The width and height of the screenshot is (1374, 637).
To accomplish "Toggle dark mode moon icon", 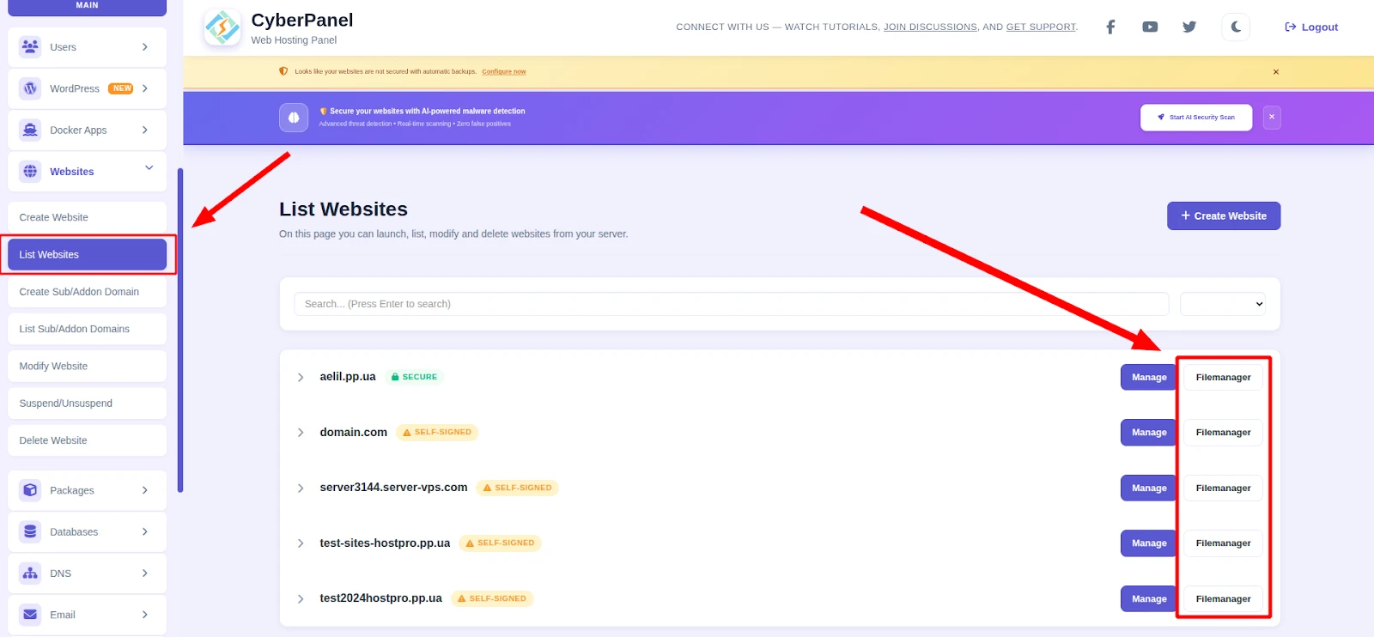I will [x=1236, y=27].
